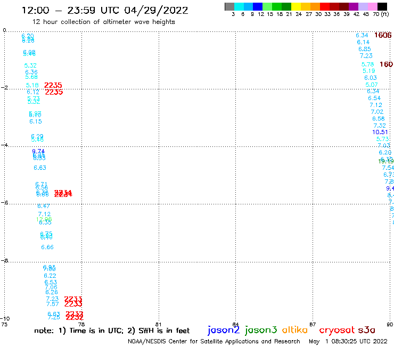Click the wave height value '5.68'
The width and height of the screenshot is (394, 346).
[31, 77]
